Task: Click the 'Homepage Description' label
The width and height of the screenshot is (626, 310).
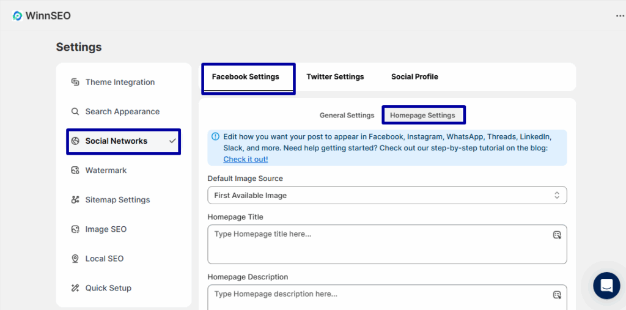Action: click(x=248, y=277)
